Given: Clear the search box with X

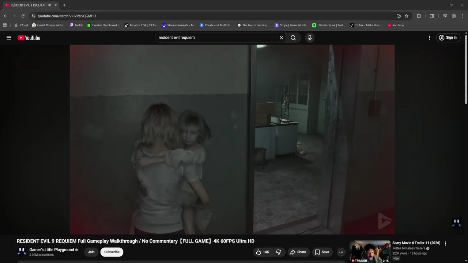Looking at the screenshot, I should tap(282, 38).
